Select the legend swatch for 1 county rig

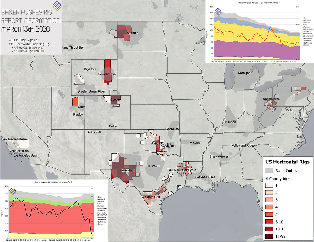point(269,185)
